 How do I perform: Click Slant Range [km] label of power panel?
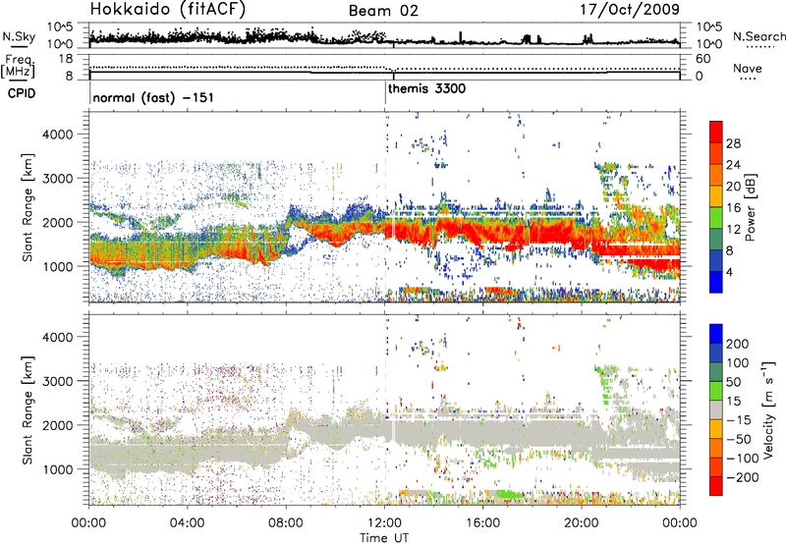28,207
